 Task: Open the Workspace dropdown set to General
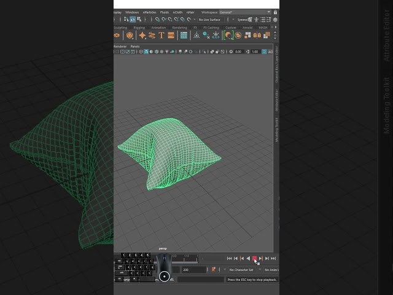pyautogui.click(x=245, y=12)
